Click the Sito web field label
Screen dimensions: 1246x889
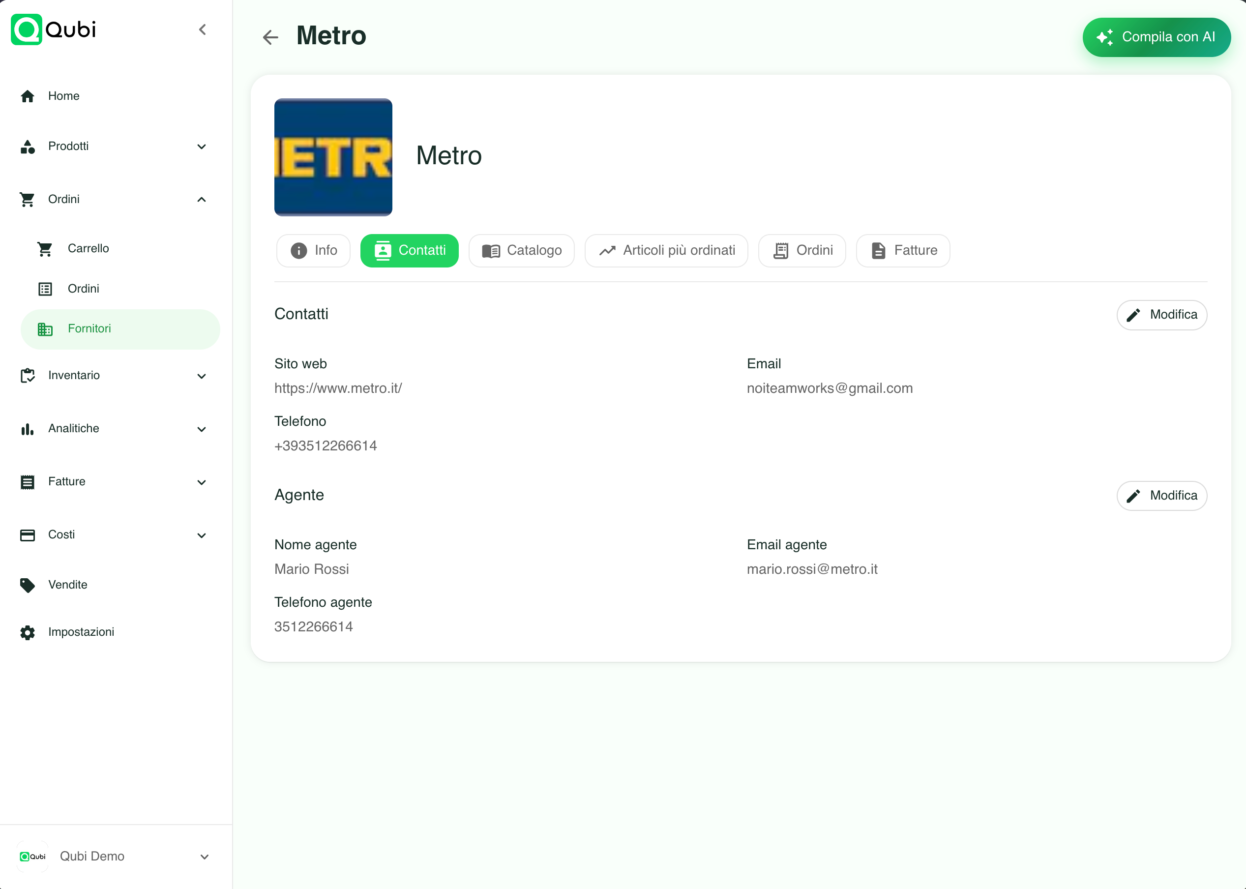(x=300, y=364)
